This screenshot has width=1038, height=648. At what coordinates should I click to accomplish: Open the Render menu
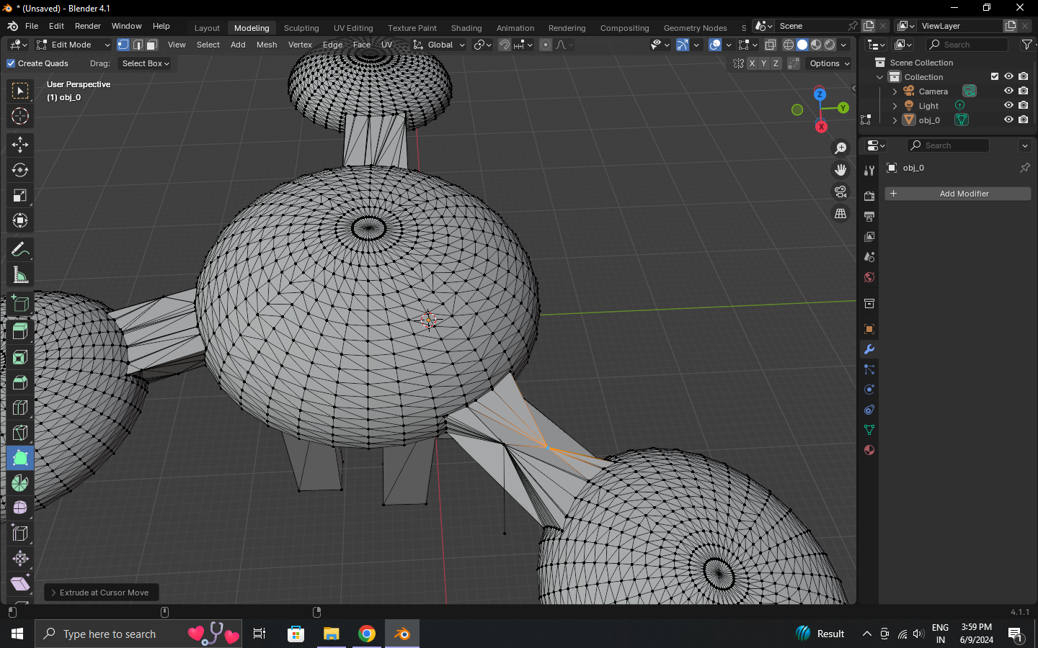(88, 26)
